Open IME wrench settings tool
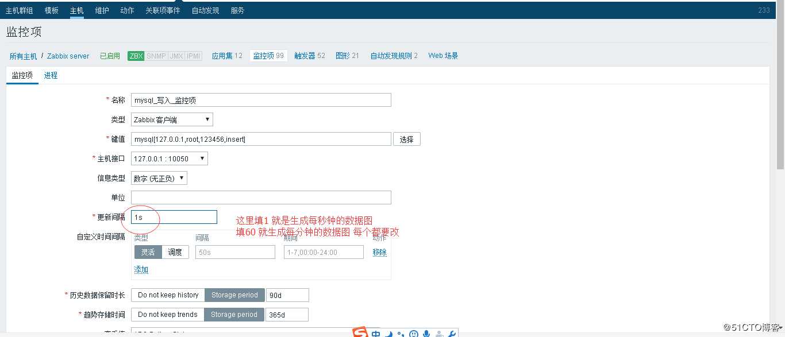Screen dimensions: 785x337 tap(452, 334)
